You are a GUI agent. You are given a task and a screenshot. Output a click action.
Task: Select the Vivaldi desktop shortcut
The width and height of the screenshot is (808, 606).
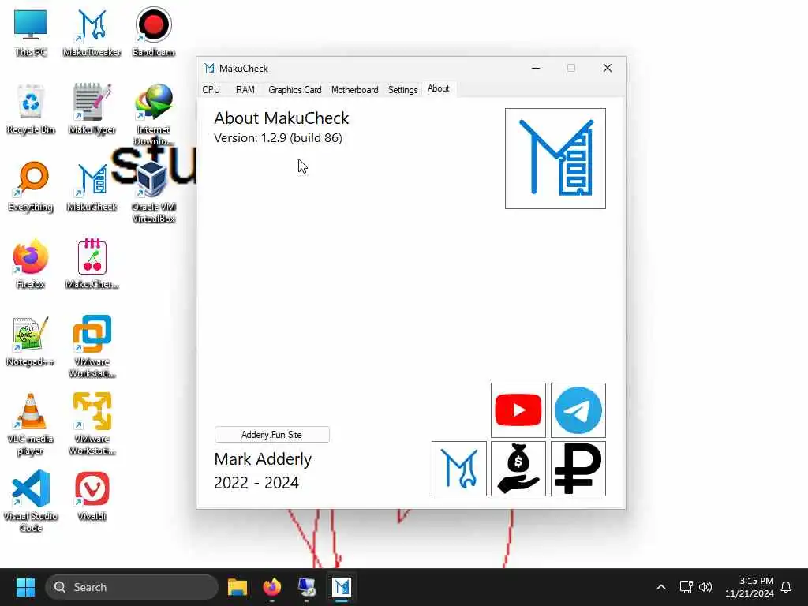(x=92, y=496)
